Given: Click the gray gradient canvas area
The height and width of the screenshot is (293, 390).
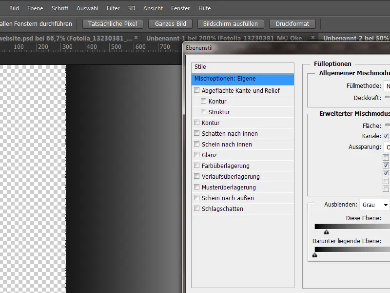Looking at the screenshot, I should point(124,179).
